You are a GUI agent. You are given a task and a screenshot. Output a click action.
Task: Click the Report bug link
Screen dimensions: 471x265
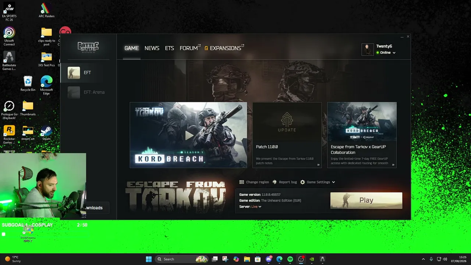[x=284, y=182]
